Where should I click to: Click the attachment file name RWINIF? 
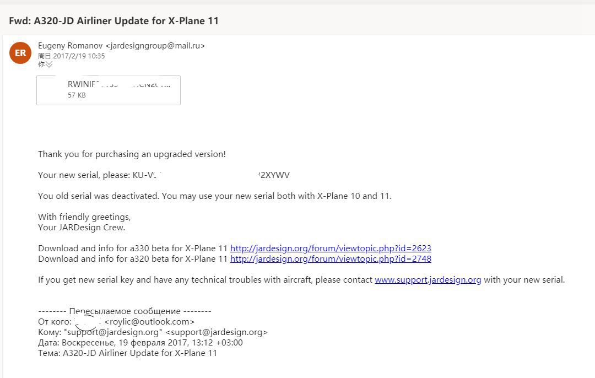[x=119, y=84]
